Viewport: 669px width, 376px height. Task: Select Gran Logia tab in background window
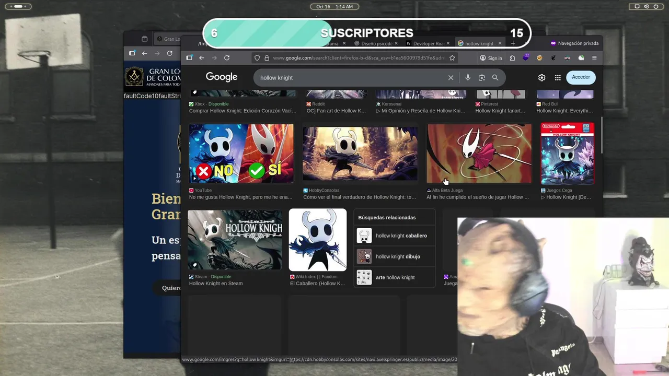[168, 39]
